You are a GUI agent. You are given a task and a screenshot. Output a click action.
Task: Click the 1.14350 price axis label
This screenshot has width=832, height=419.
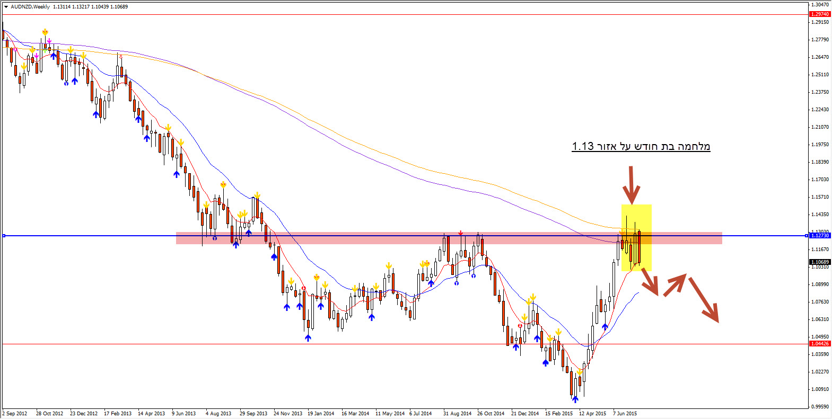coord(820,214)
